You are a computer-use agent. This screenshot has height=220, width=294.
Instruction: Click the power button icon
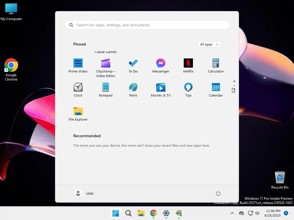click(x=218, y=193)
